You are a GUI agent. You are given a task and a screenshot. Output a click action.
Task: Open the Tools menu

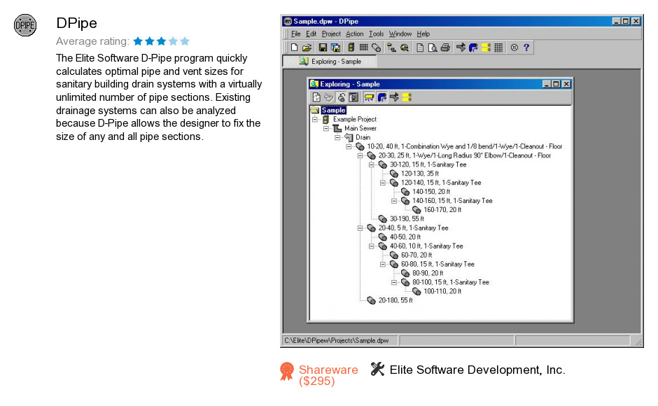376,34
